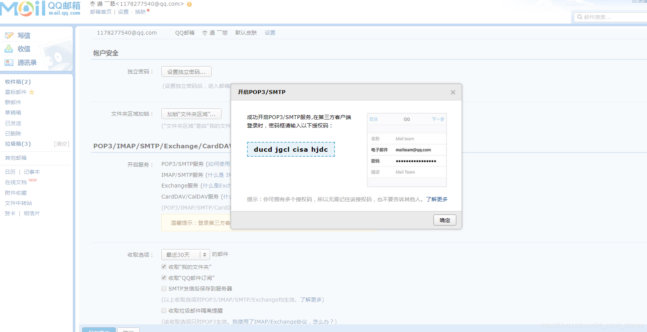Image resolution: width=647 pixels, height=332 pixels.
Task: Open 附件收藏 in sidebar
Action: (16, 193)
